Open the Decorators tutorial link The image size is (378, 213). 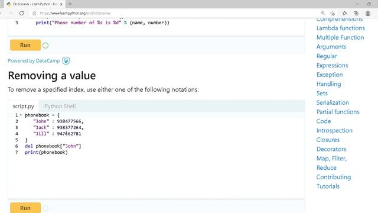pos(331,149)
